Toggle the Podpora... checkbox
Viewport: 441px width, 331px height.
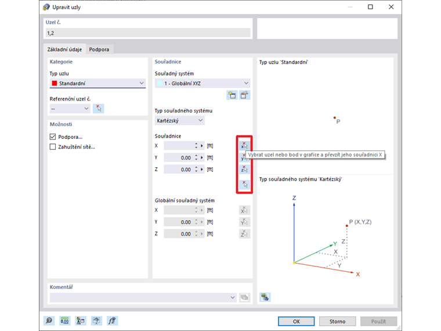click(x=53, y=137)
